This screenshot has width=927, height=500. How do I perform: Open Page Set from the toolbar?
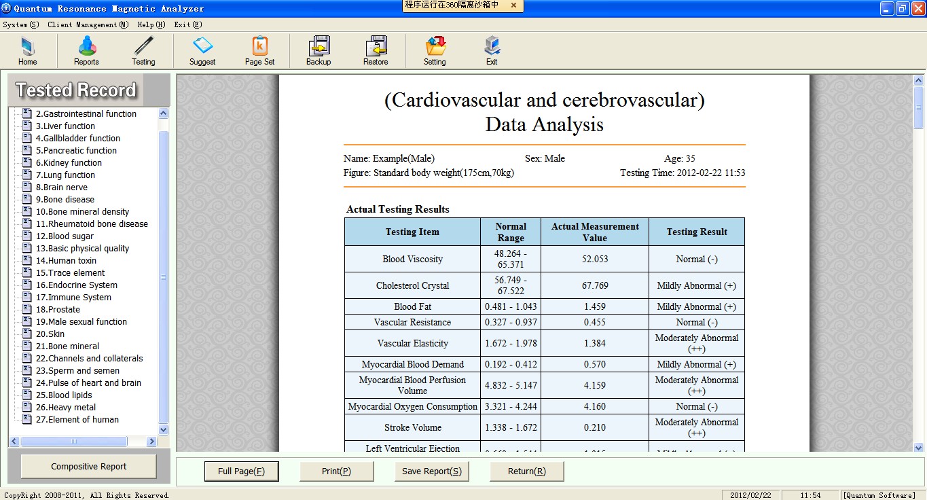(260, 52)
